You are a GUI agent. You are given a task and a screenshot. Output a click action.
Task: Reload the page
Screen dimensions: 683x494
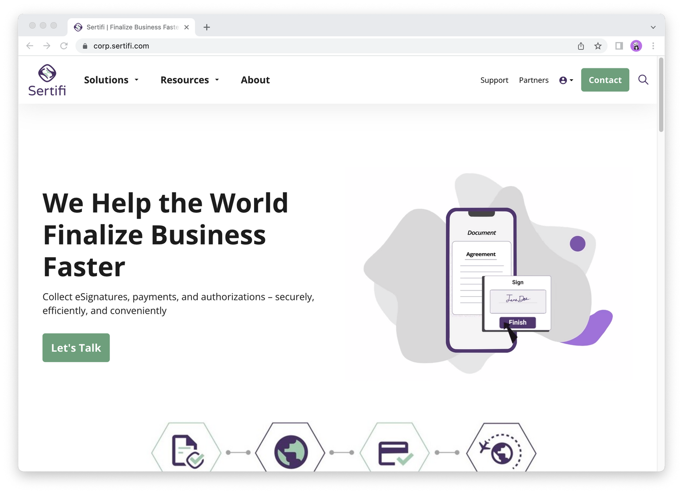[64, 46]
